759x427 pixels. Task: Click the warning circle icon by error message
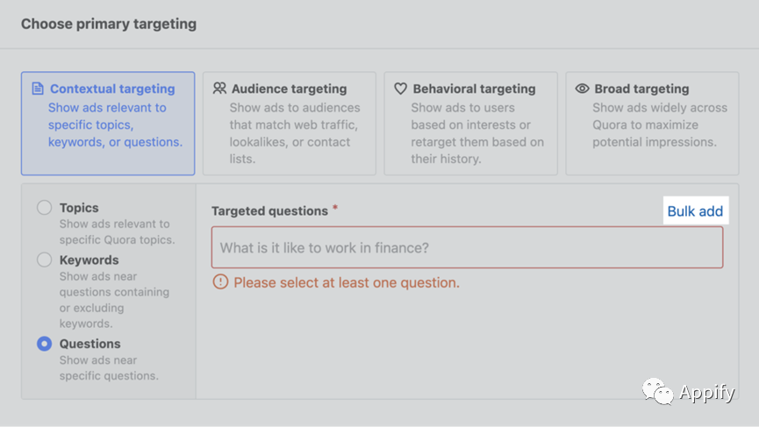(220, 282)
